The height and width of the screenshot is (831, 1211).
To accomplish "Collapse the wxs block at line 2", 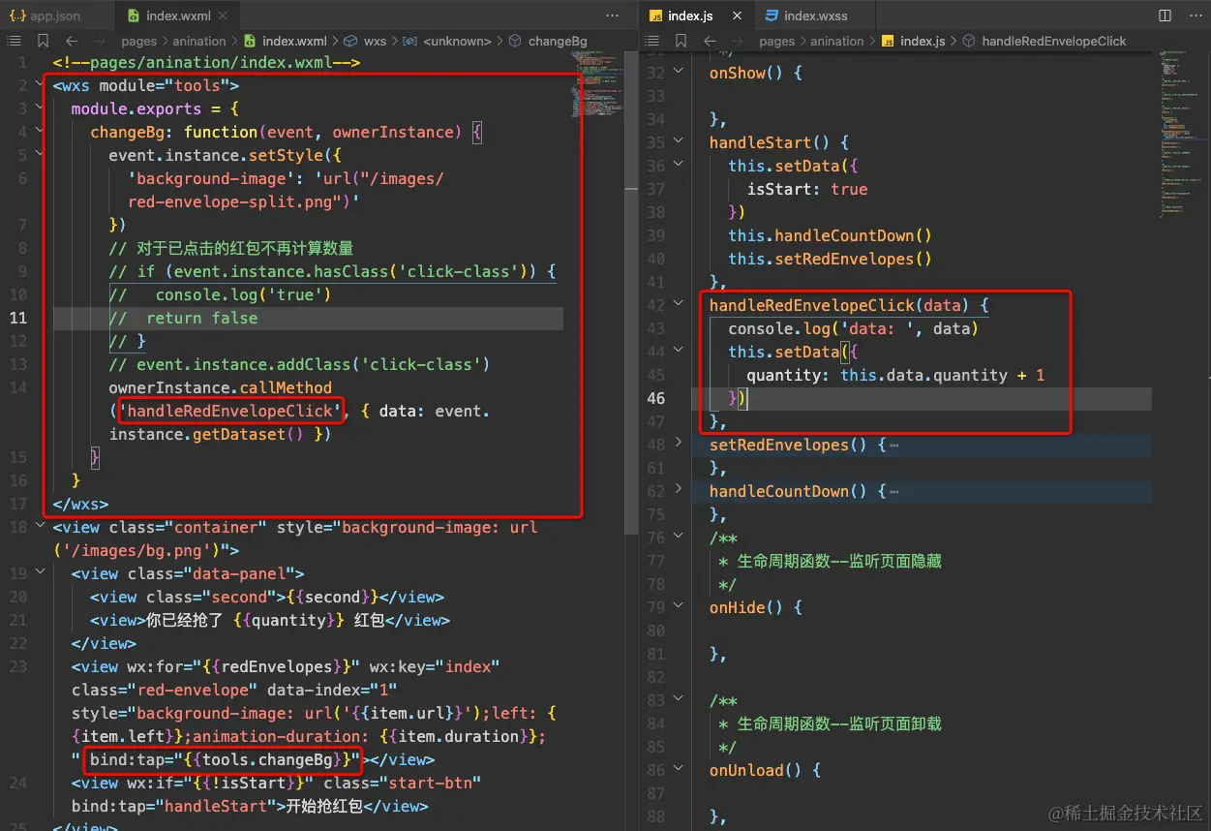I will click(x=41, y=85).
